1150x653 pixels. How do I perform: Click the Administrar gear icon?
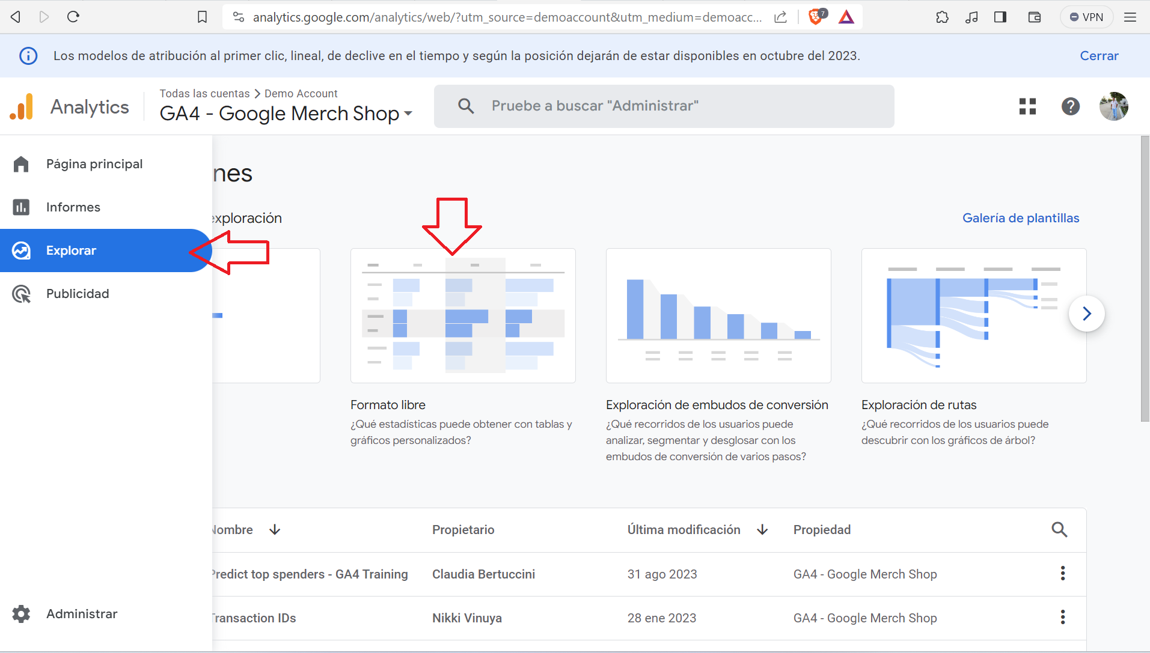point(21,614)
